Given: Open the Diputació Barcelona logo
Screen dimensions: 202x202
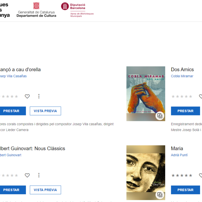Looking at the screenshot, I should tap(77, 10).
